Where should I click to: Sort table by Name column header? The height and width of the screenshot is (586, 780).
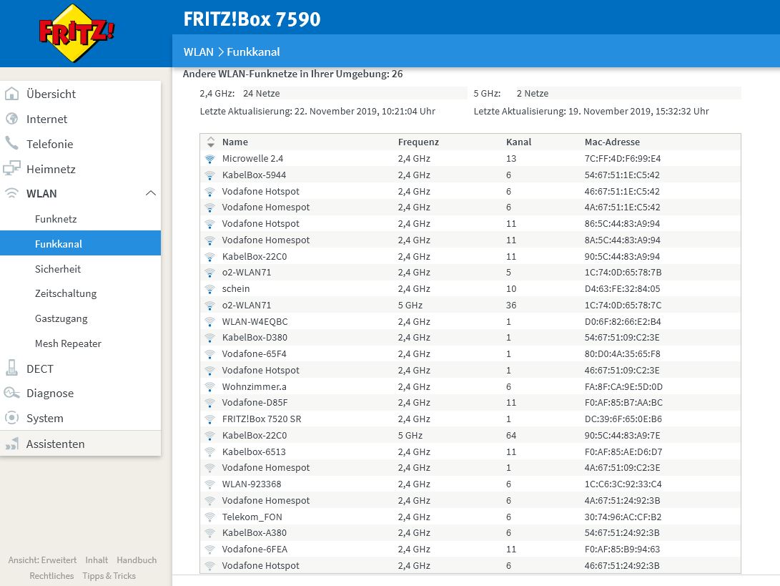[235, 142]
